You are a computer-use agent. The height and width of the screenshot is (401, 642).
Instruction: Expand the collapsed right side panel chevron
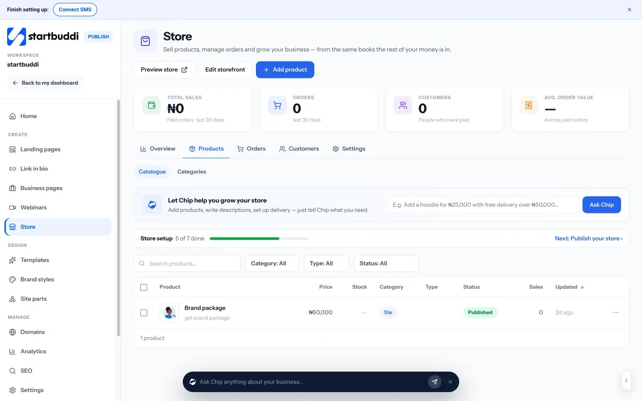(626, 381)
